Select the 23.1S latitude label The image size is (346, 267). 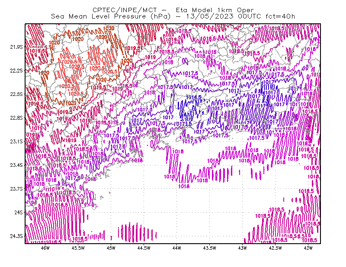click(x=16, y=141)
